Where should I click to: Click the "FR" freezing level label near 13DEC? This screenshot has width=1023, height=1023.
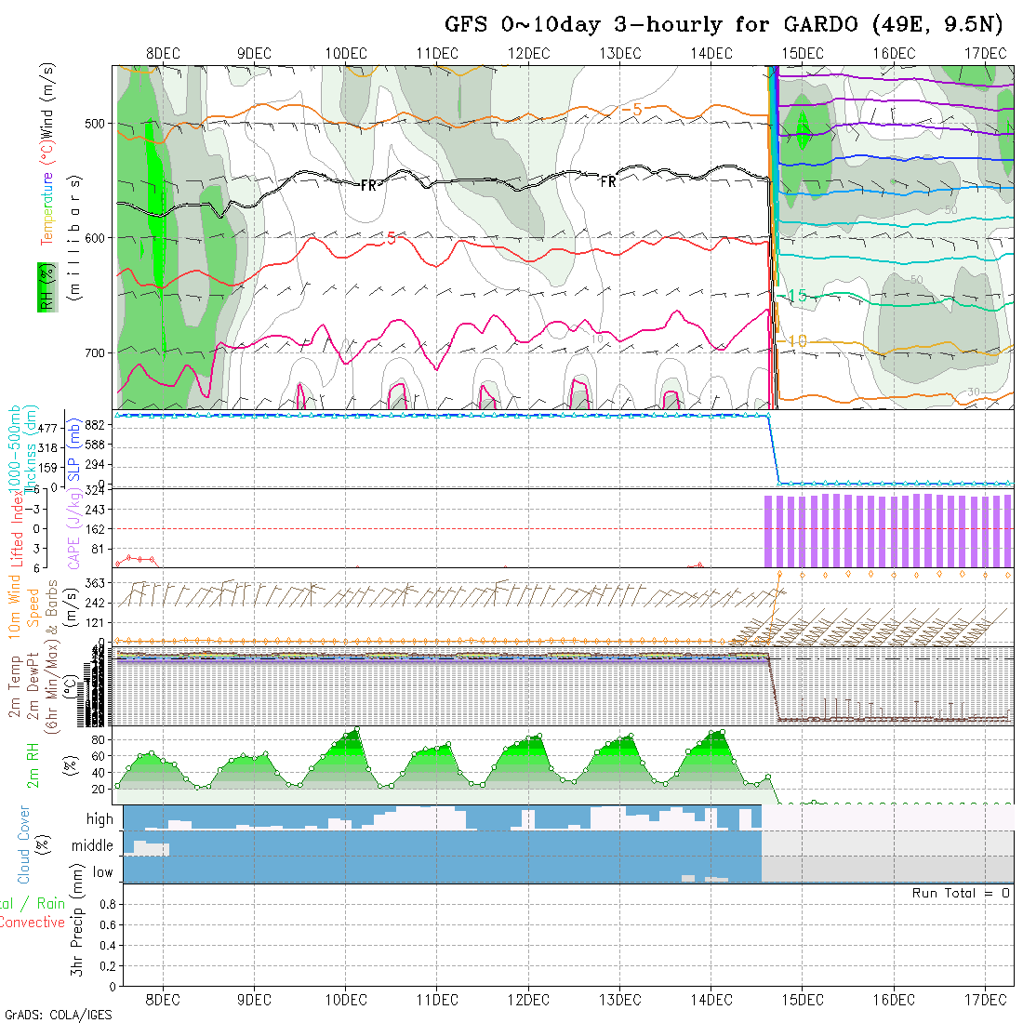pos(607,182)
